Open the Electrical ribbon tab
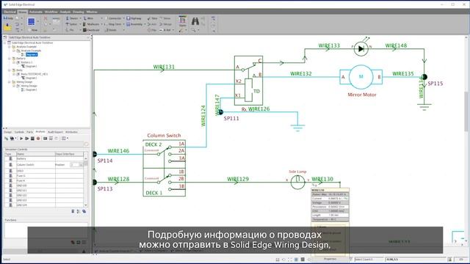 10,12
